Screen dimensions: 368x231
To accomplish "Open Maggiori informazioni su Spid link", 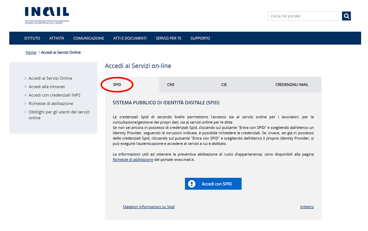I will (149, 207).
